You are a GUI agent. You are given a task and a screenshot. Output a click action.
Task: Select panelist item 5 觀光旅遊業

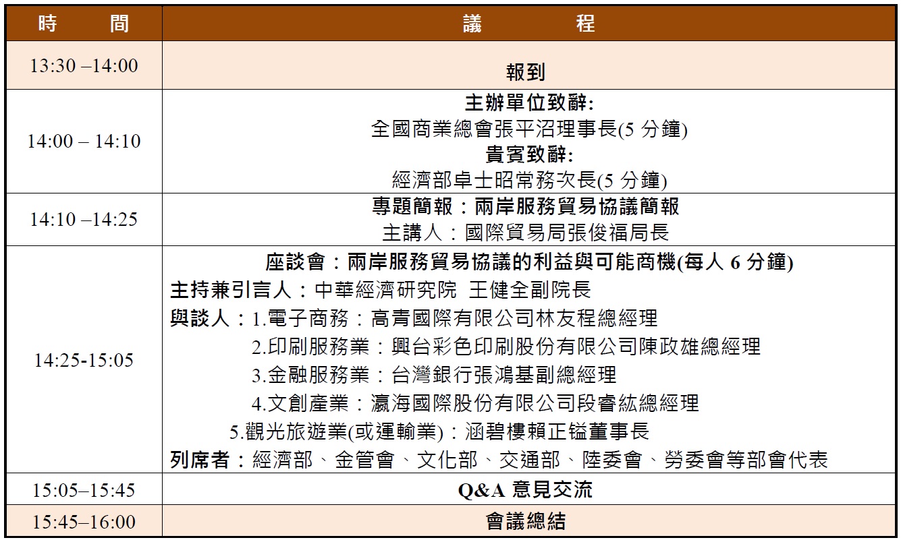pyautogui.click(x=439, y=431)
